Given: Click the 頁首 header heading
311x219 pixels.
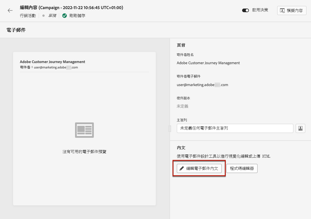Looking at the screenshot, I should [181, 45].
